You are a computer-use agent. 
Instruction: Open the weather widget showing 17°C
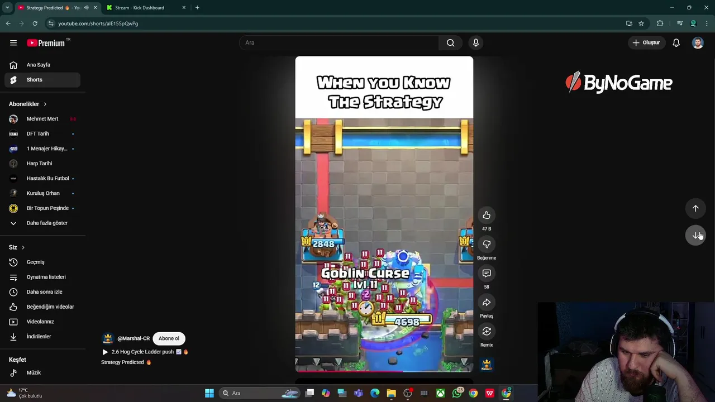pos(23,393)
